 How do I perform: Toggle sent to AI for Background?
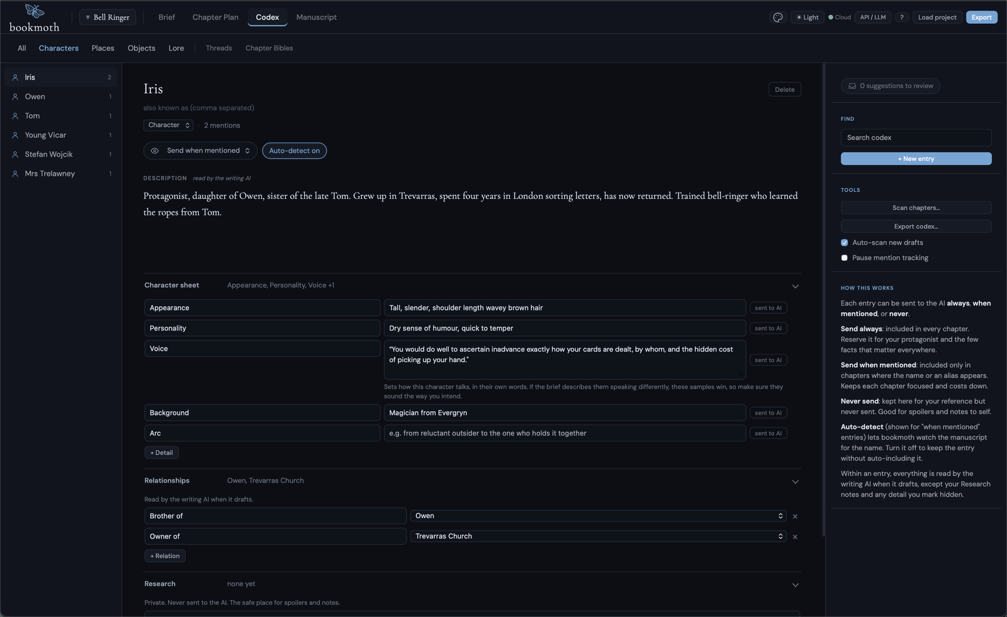coord(768,413)
